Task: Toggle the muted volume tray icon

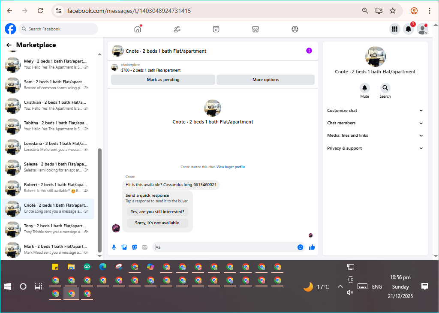Action: click(350, 292)
